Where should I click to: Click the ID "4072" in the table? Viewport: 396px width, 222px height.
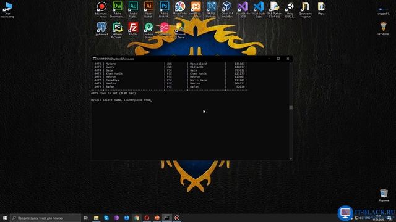98,64
